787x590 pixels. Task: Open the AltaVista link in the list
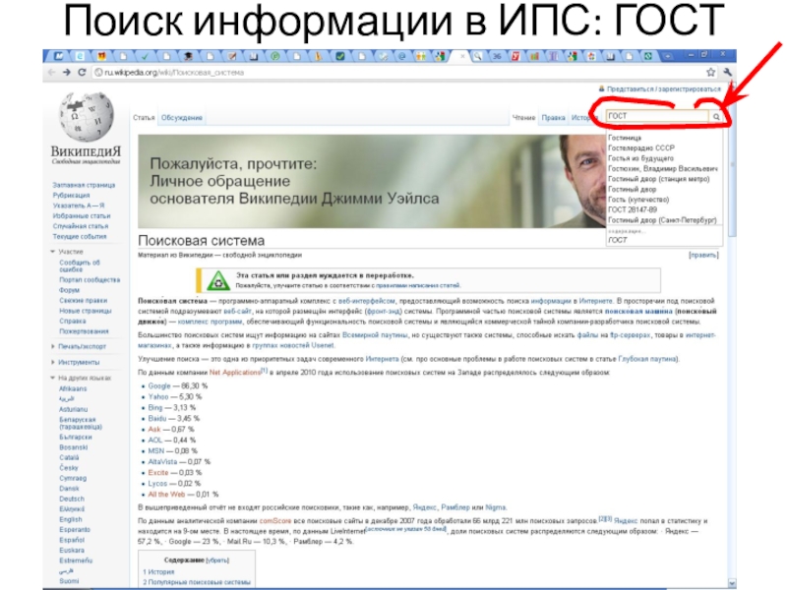coord(162,461)
